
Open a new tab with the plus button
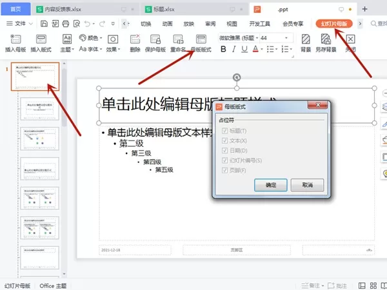(364, 10)
